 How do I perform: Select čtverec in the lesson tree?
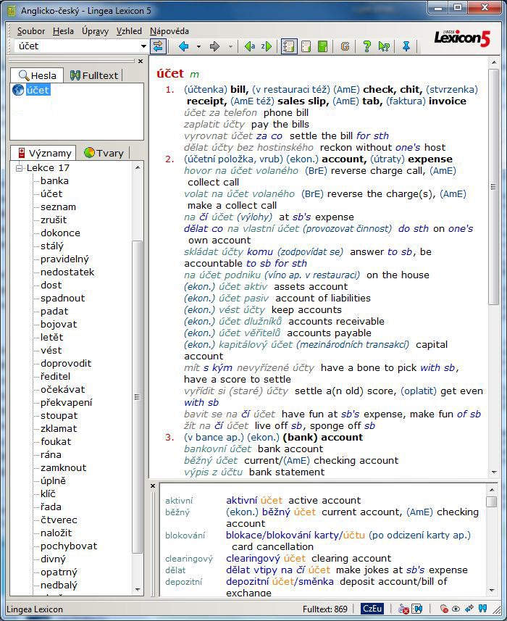pos(59,520)
